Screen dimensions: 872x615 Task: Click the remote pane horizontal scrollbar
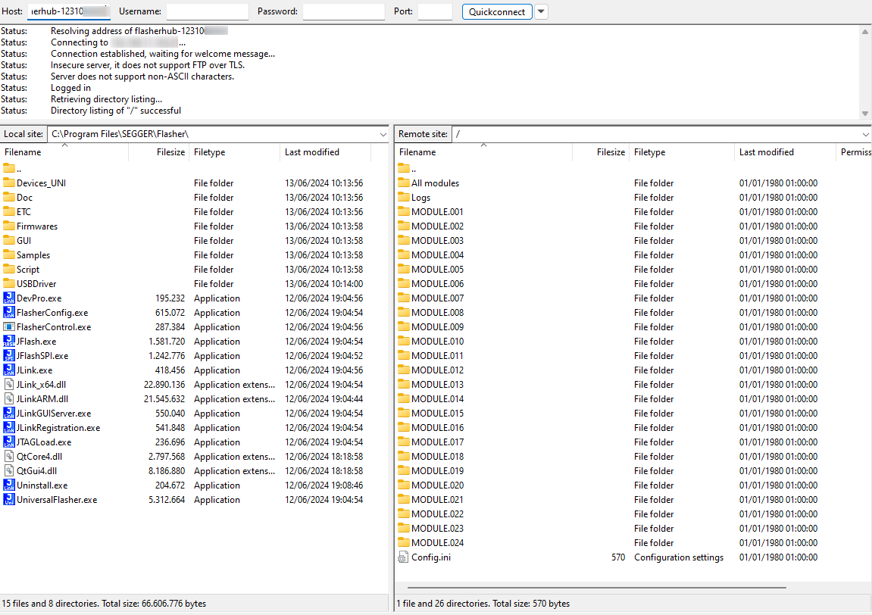(596, 587)
